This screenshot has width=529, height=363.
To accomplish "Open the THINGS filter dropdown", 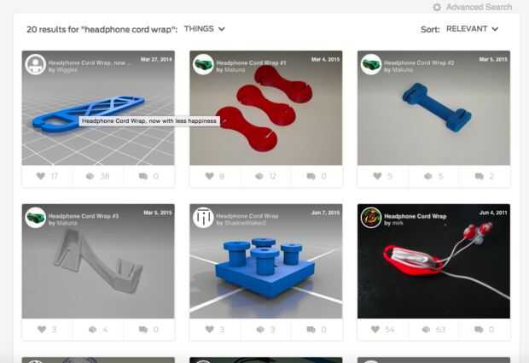I will coord(205,29).
